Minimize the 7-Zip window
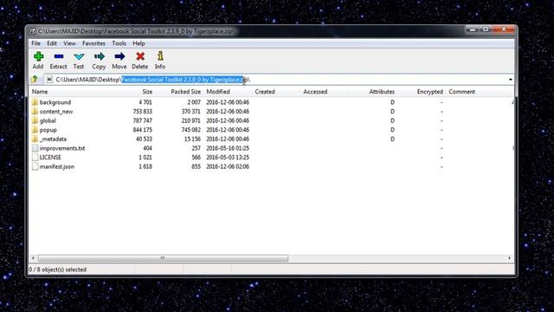554x312 pixels. pyautogui.click(x=472, y=29)
